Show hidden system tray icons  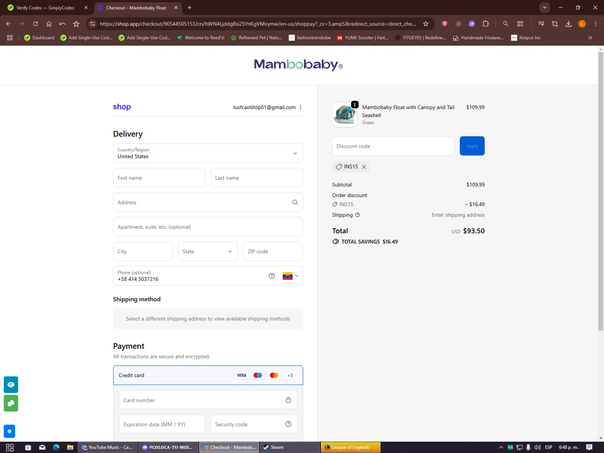[501, 447]
